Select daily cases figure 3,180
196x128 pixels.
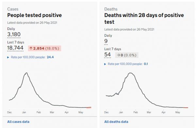[x=14, y=34]
